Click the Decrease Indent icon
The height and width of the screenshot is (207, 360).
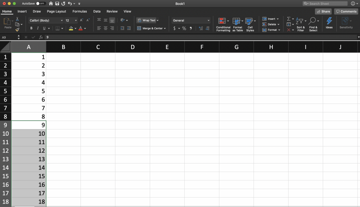[x=122, y=28]
